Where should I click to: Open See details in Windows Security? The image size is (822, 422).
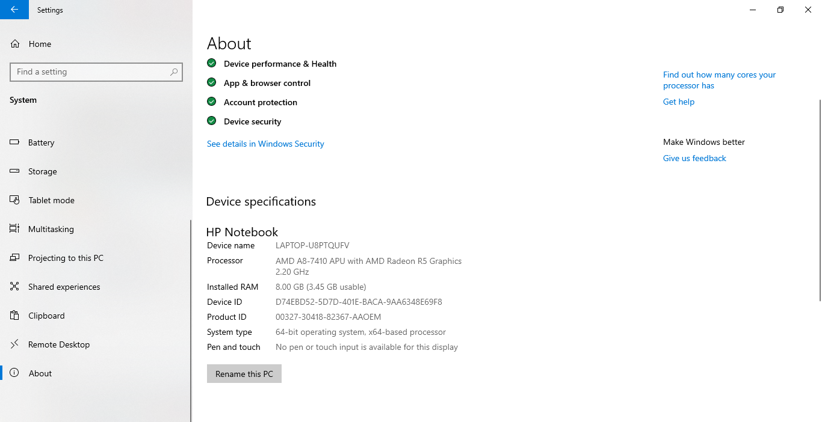[x=265, y=144]
